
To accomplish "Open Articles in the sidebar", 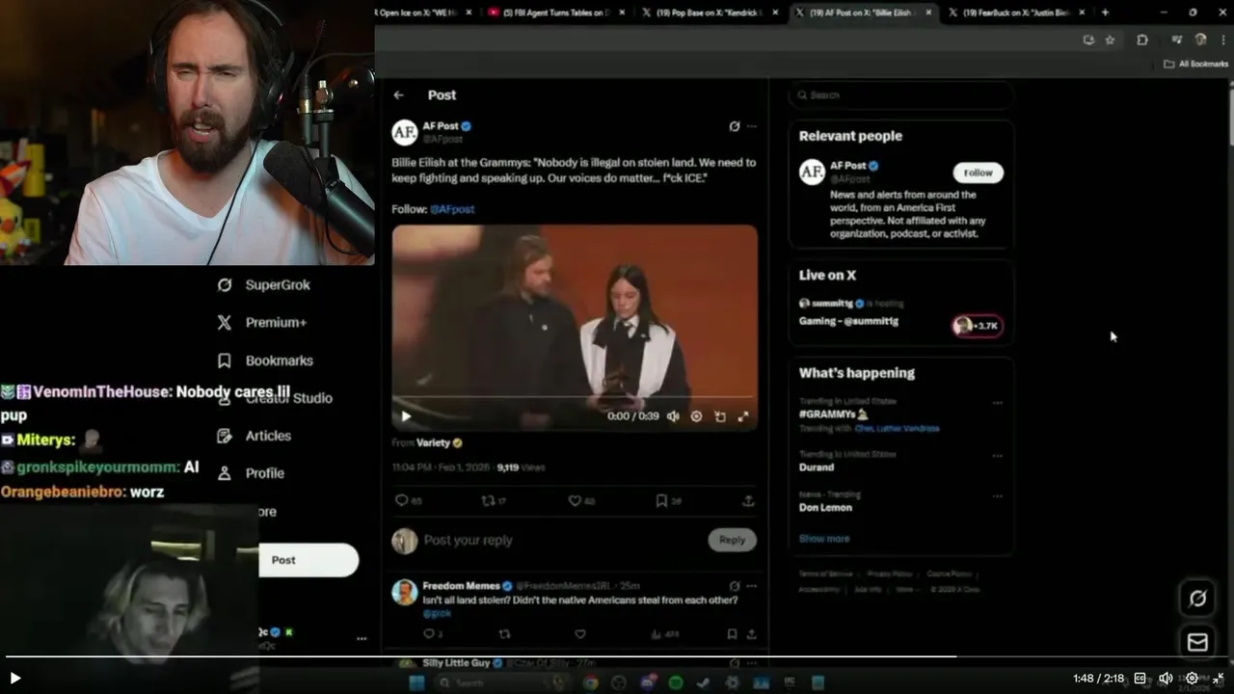I will pyautogui.click(x=254, y=436).
